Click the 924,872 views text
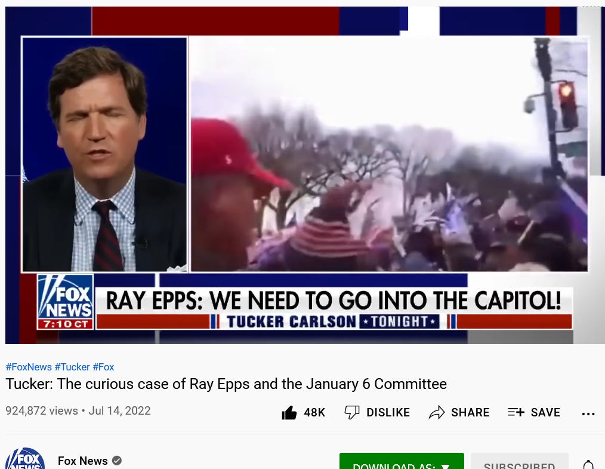 [x=42, y=410]
